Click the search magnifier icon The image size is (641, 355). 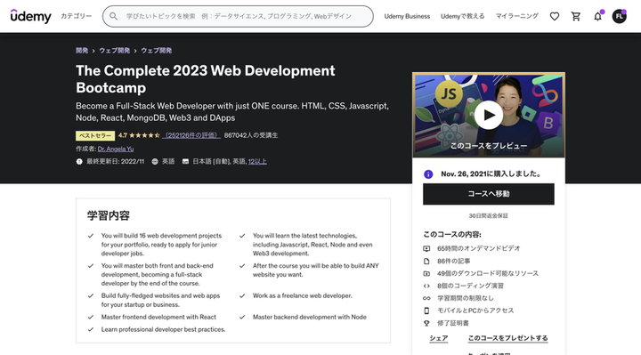pyautogui.click(x=113, y=16)
